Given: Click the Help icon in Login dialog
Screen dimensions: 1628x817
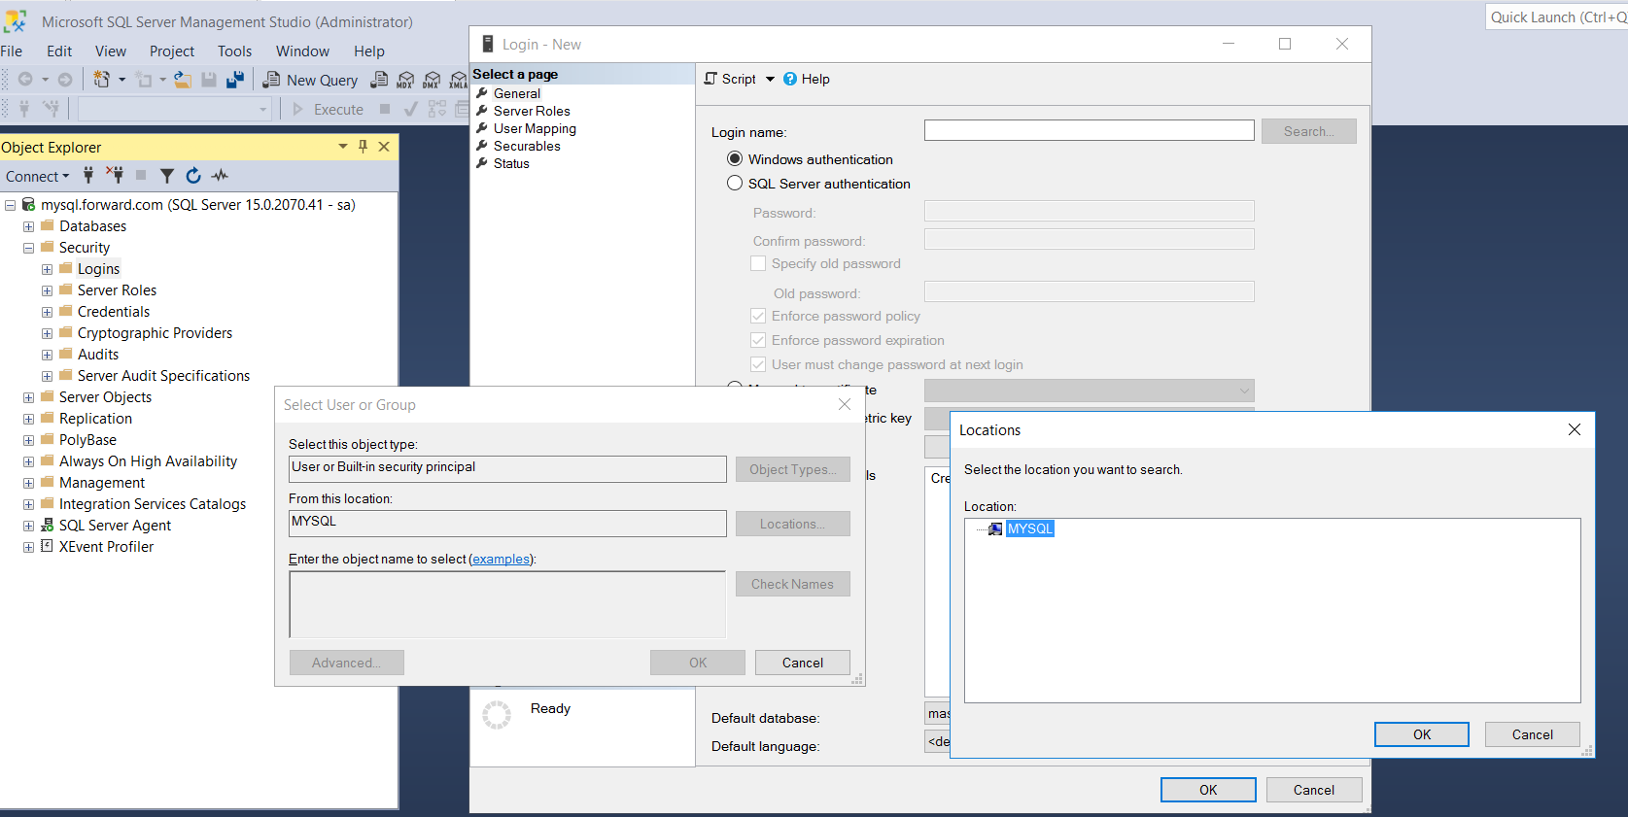Looking at the screenshot, I should [x=790, y=79].
